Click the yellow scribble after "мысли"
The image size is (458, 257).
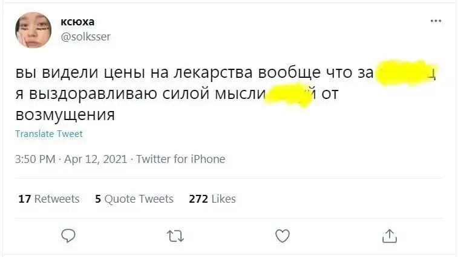[289, 94]
